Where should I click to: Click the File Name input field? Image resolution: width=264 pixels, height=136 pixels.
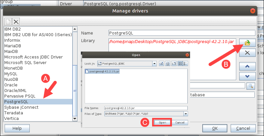pos(146,108)
